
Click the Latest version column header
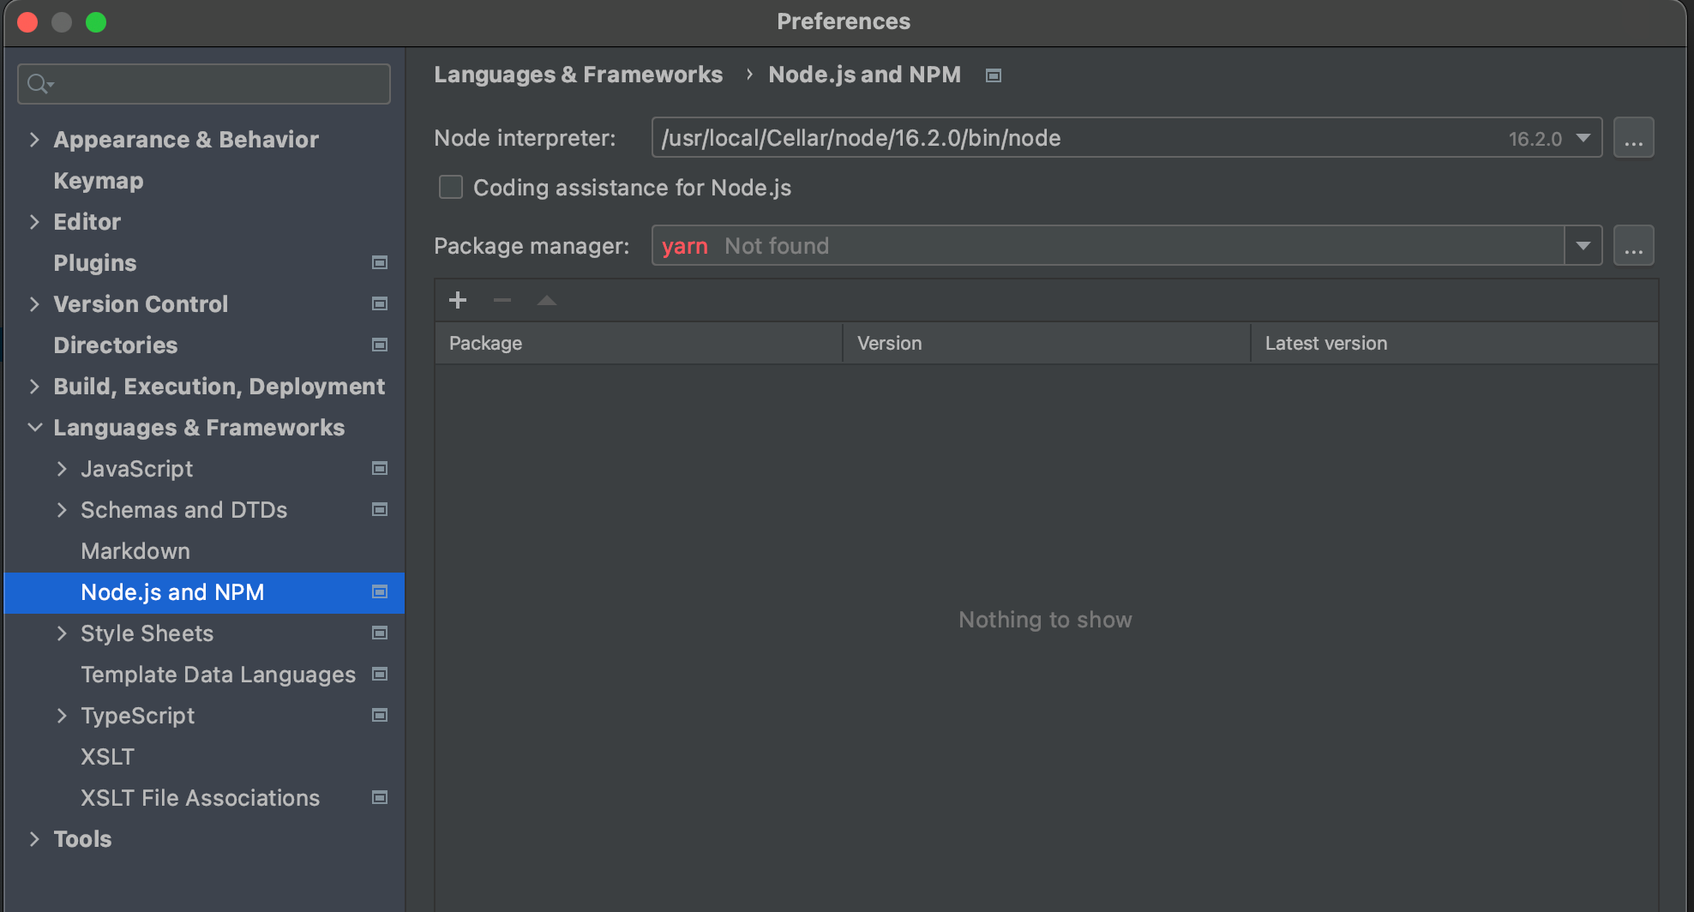(1325, 344)
